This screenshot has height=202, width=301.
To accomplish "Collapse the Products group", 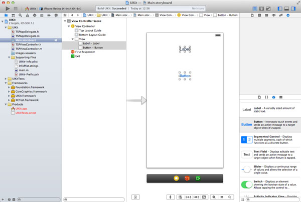I will (6, 104).
